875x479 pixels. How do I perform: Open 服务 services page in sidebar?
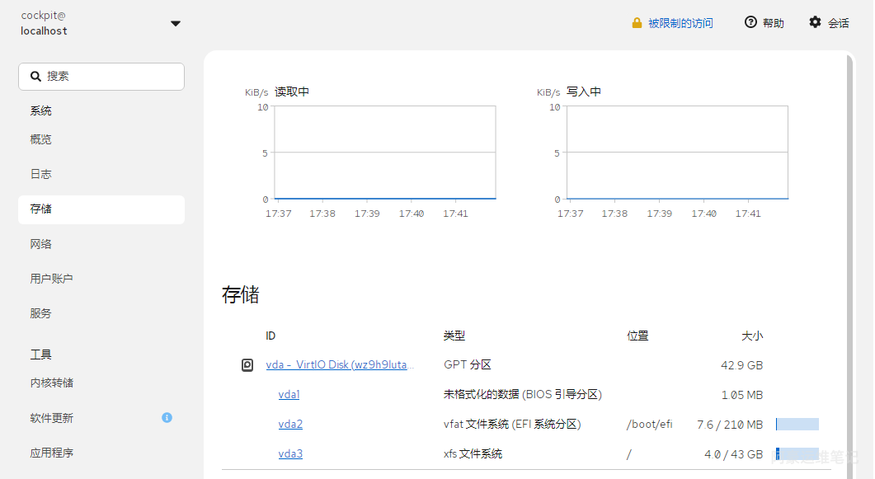click(40, 313)
